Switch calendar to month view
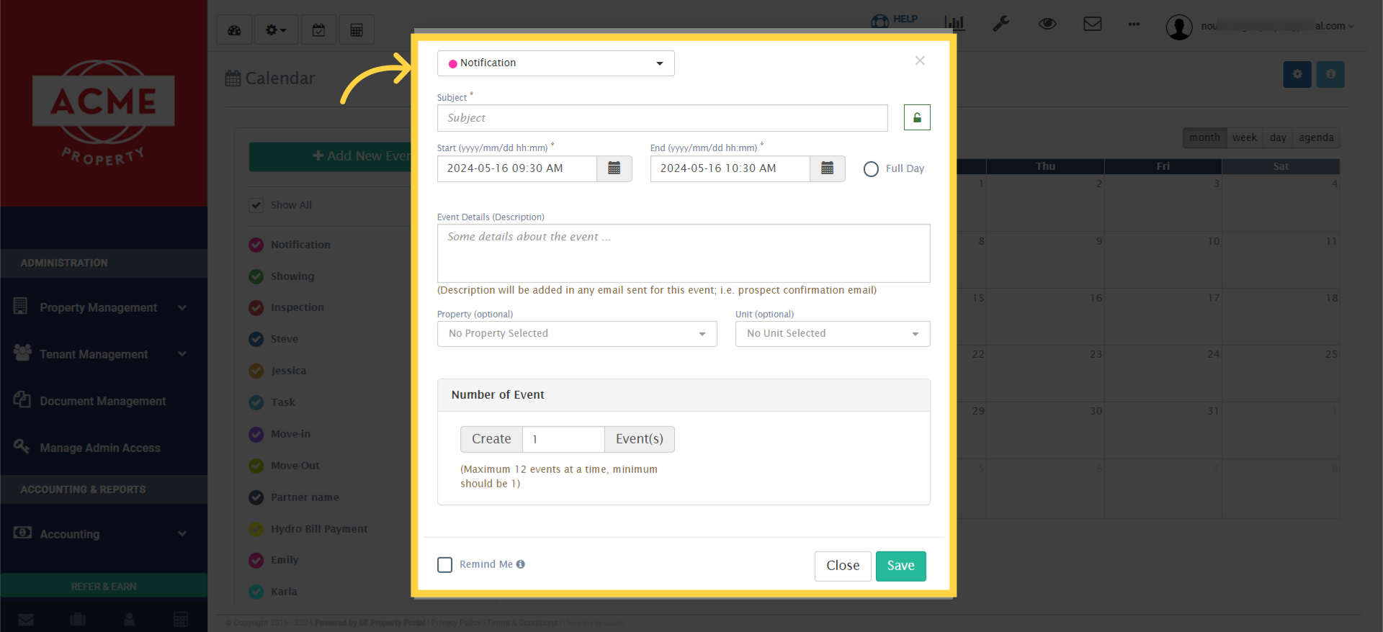This screenshot has width=1383, height=632. click(x=1204, y=137)
